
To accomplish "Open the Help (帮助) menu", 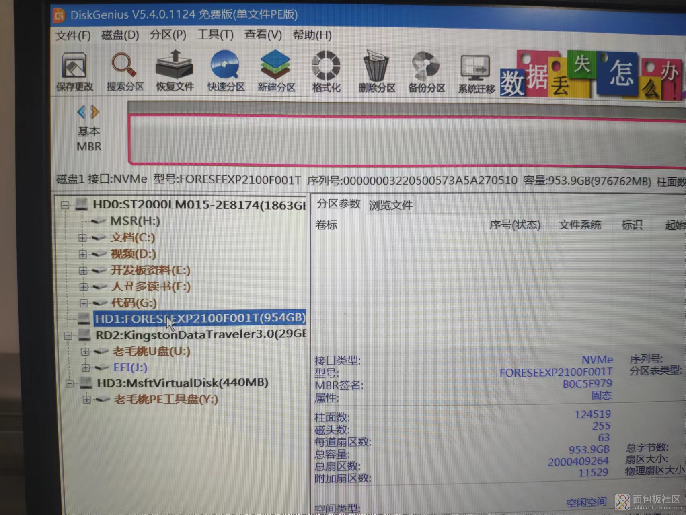I will [312, 35].
